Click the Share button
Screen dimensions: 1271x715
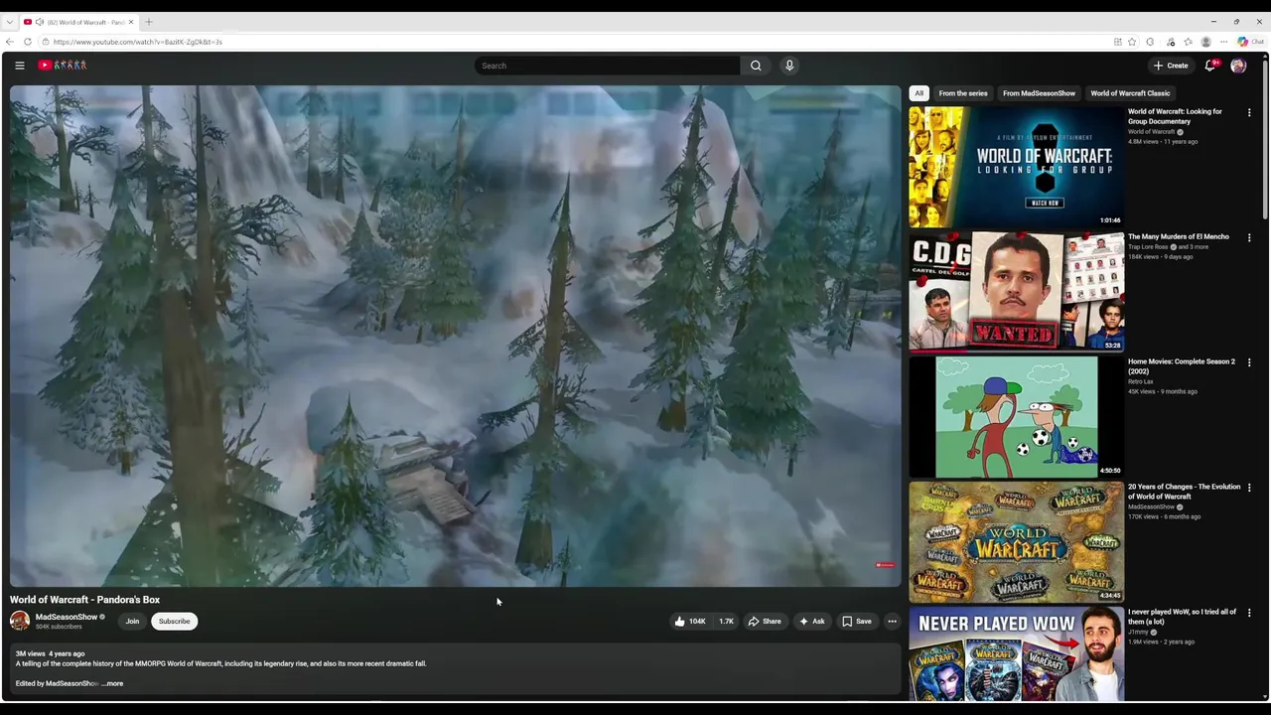tap(765, 622)
